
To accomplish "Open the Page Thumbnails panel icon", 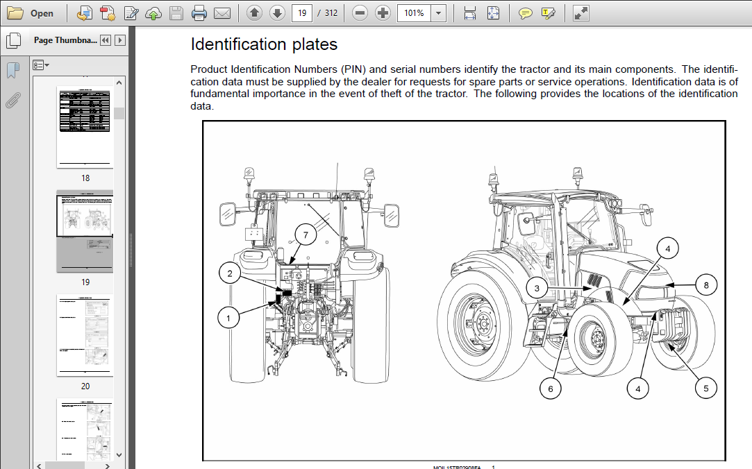I will (x=13, y=41).
